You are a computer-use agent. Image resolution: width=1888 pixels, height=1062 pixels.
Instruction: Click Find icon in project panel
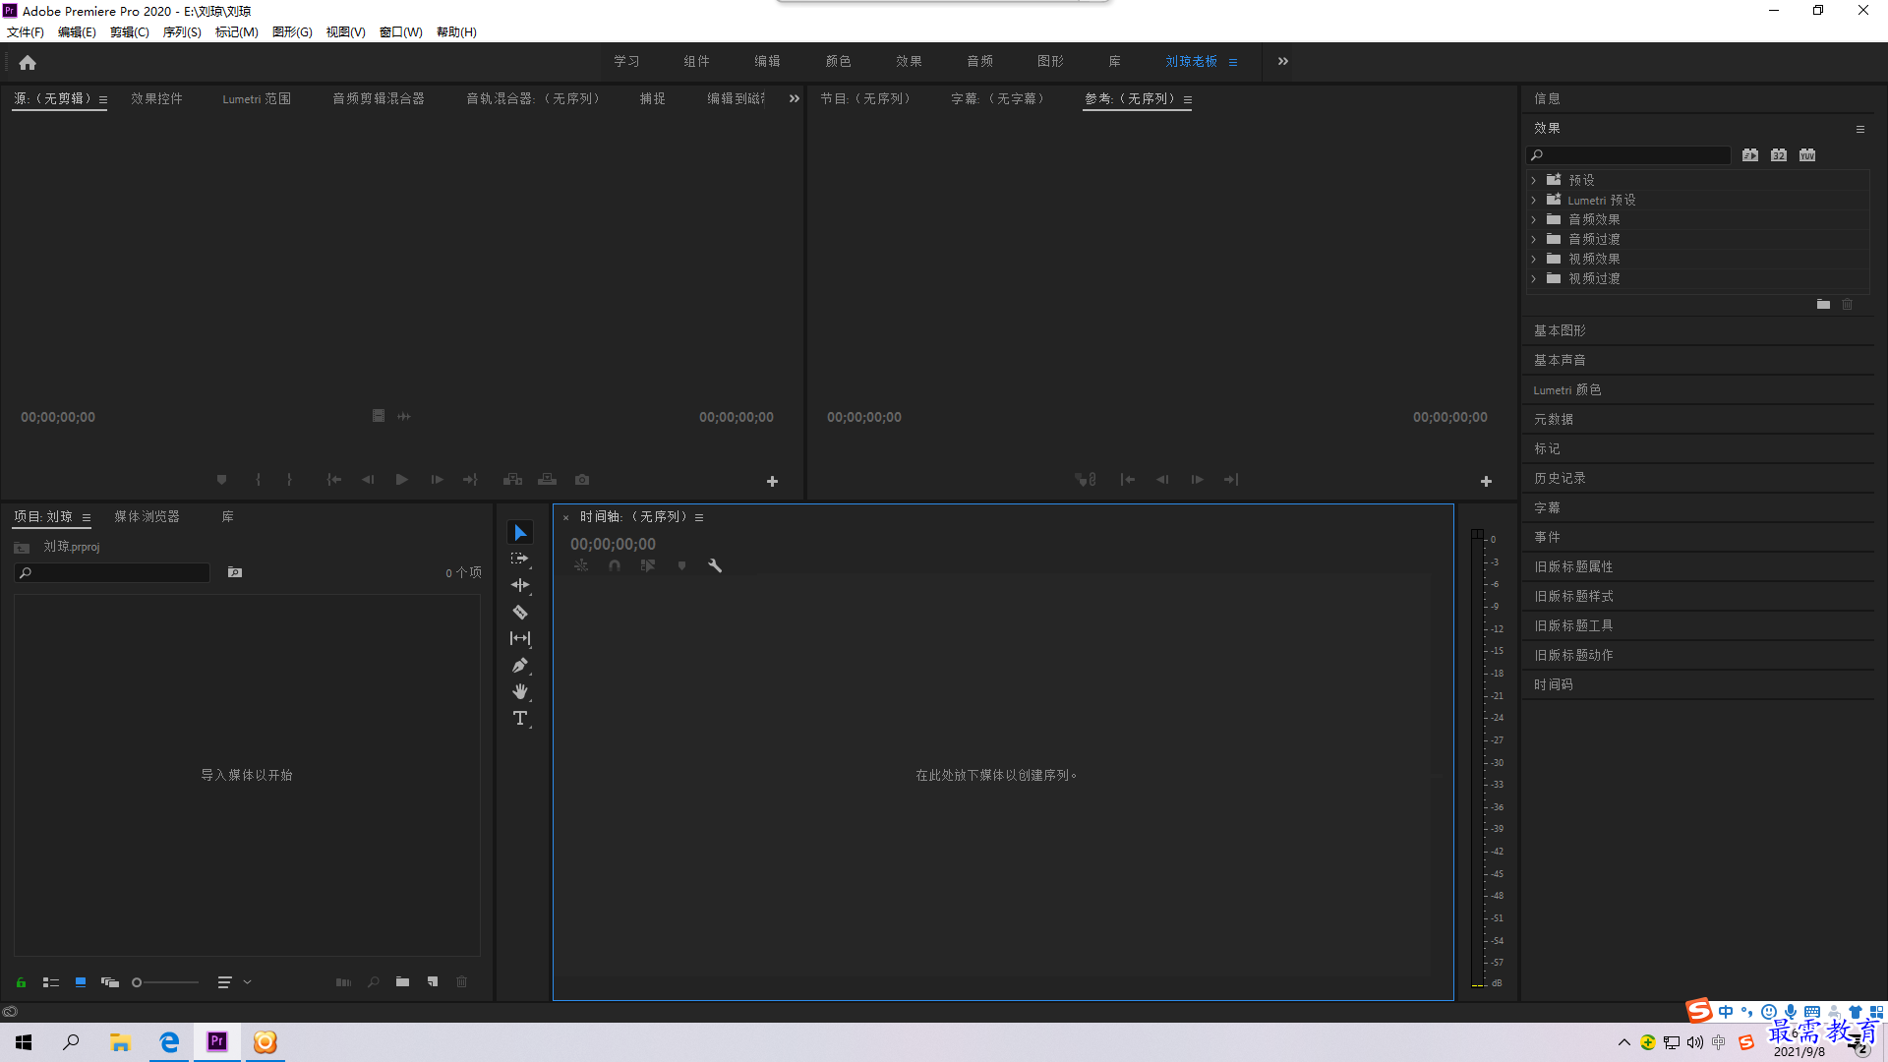click(x=374, y=982)
